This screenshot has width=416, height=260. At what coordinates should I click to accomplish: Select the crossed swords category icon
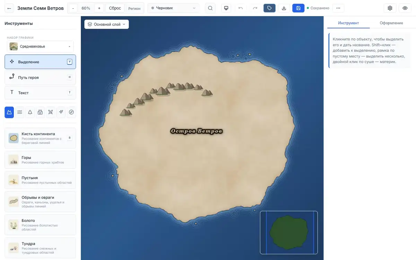51,112
